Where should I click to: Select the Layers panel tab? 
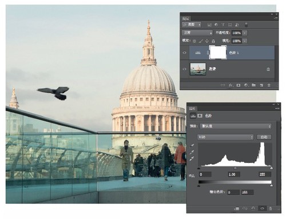pyautogui.click(x=186, y=18)
